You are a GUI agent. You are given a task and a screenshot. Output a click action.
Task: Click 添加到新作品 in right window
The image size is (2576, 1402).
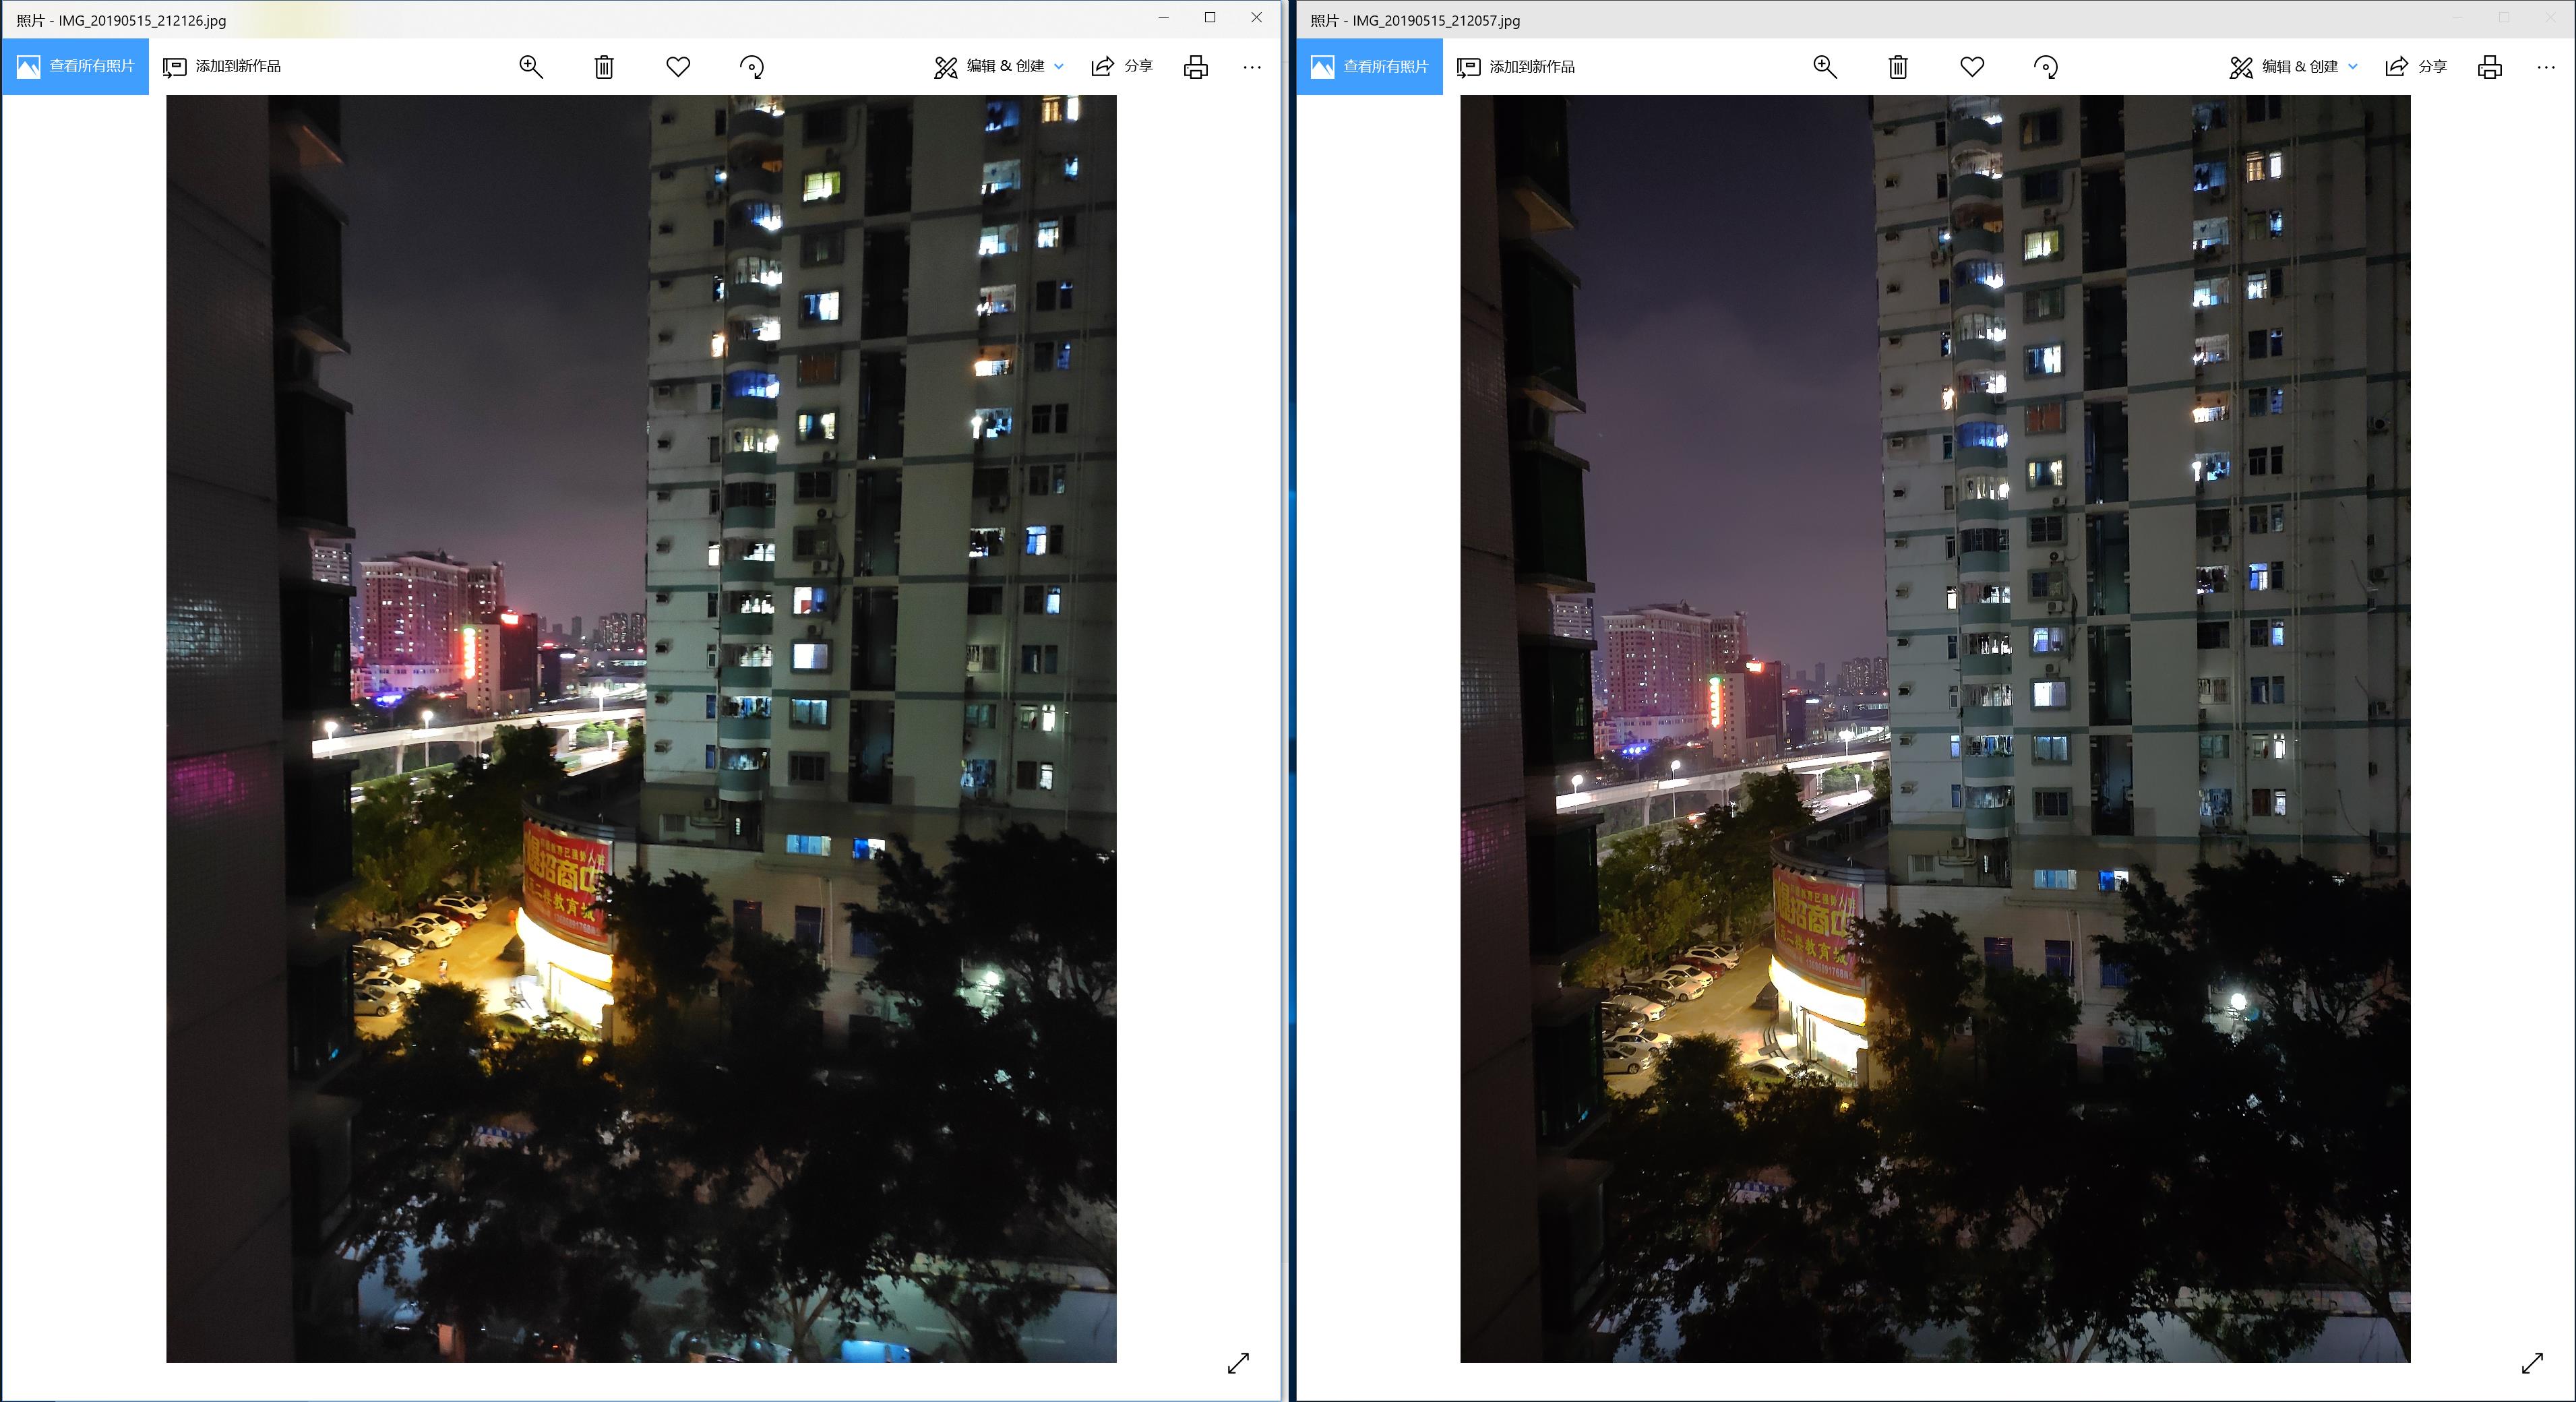(x=1516, y=67)
